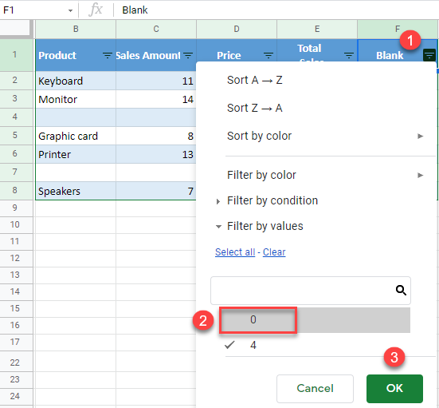The height and width of the screenshot is (408, 439).
Task: Select row 9 header
Action: 16,208
